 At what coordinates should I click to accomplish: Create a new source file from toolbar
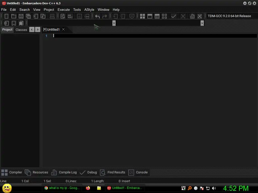6,16
